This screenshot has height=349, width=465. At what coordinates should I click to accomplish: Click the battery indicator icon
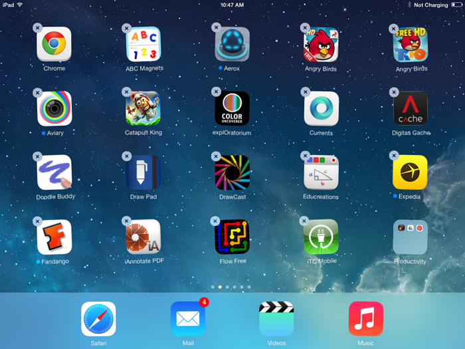457,5
